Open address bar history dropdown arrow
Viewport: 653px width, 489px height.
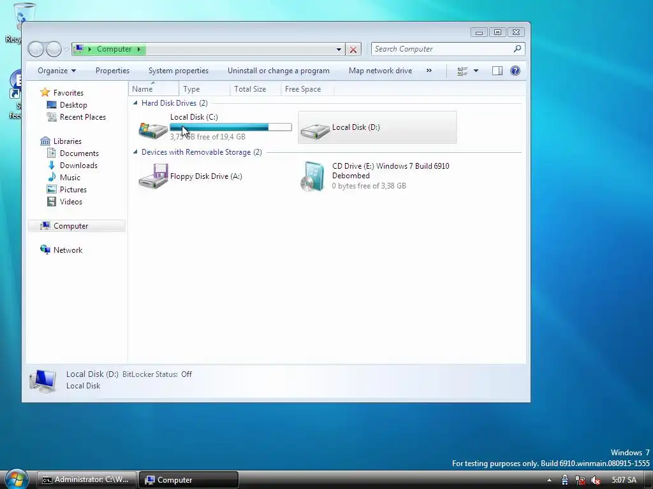tap(339, 50)
